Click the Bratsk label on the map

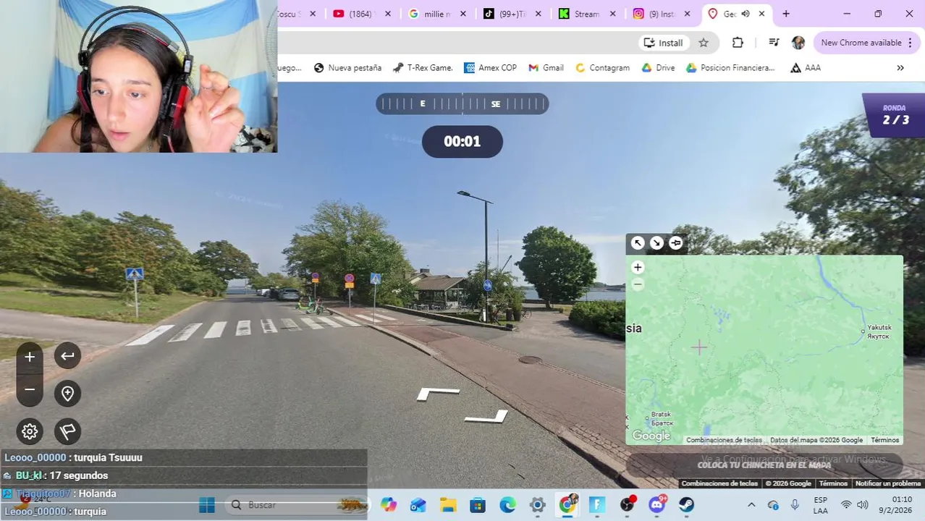pyautogui.click(x=662, y=418)
